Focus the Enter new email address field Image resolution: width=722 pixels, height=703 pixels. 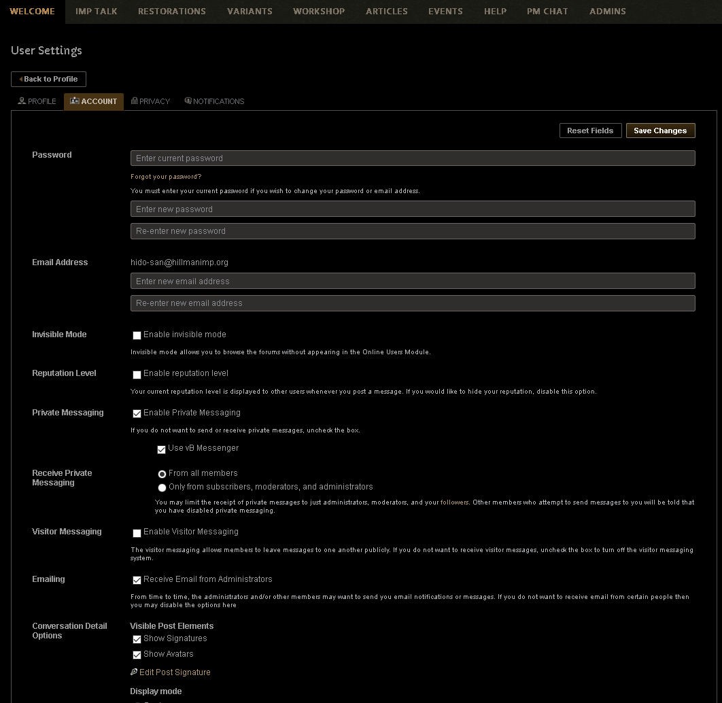pyautogui.click(x=412, y=281)
